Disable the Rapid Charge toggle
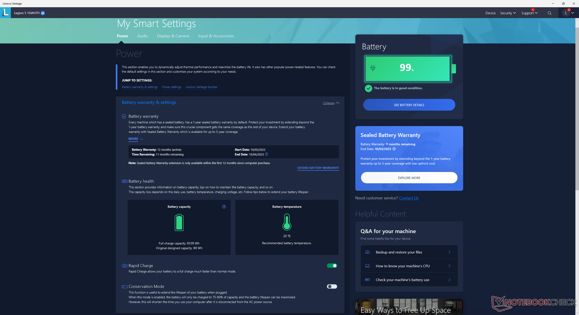Screen dimensions: 579x315 (x=332, y=266)
